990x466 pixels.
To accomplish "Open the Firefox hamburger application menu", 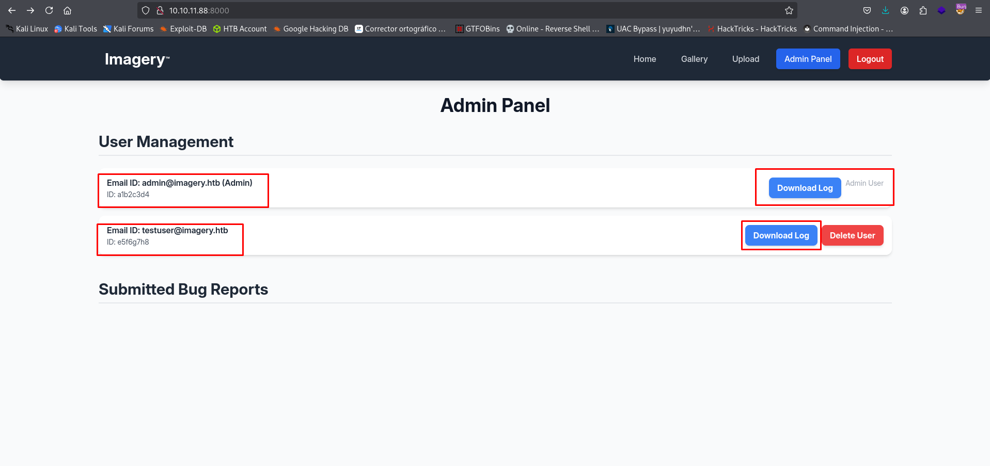I will [x=979, y=10].
